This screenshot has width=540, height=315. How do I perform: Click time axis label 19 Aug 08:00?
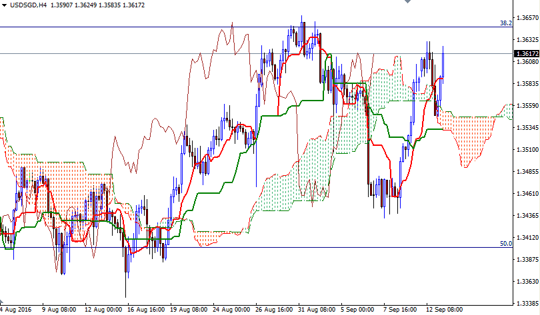pyautogui.click(x=189, y=310)
